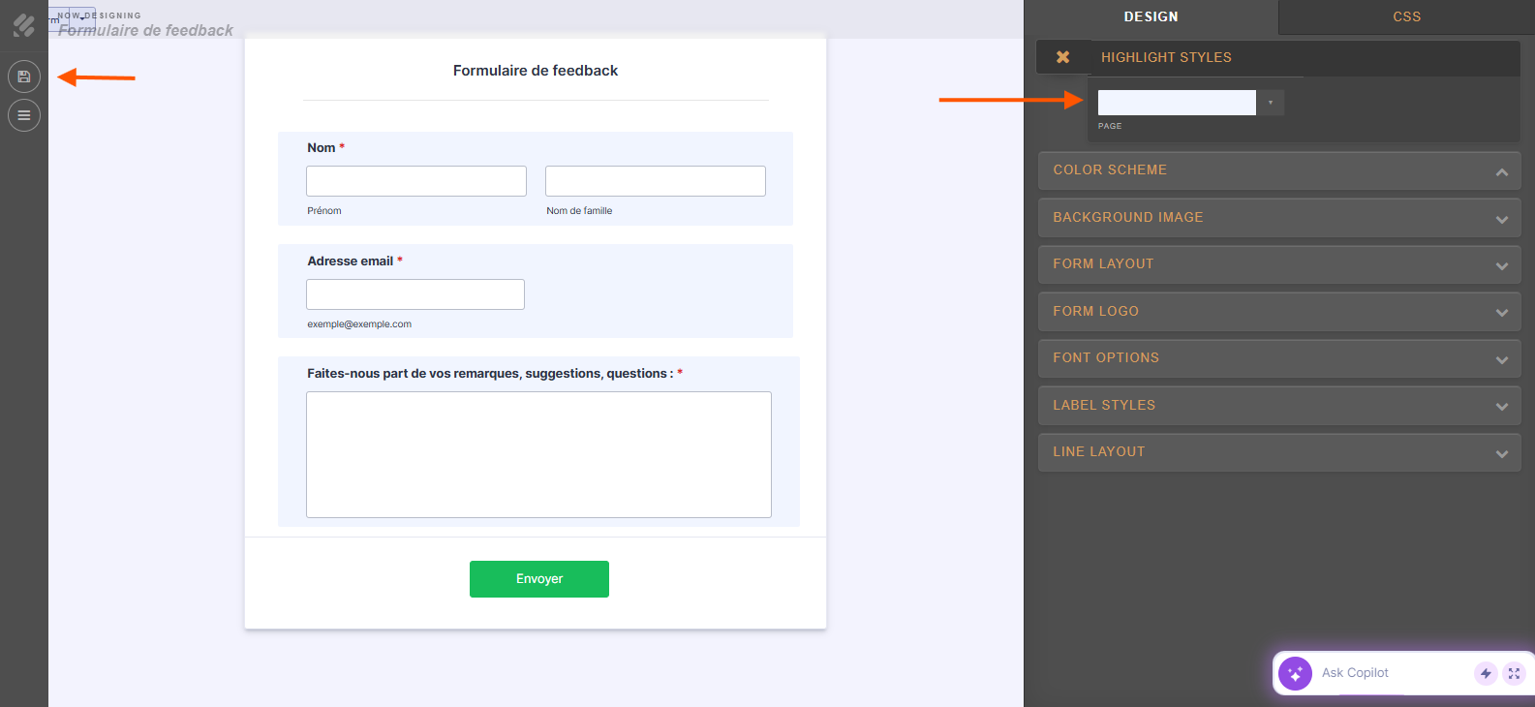This screenshot has width=1535, height=707.
Task: Click the "Nom de famille" sublabel text
Action: pos(579,211)
